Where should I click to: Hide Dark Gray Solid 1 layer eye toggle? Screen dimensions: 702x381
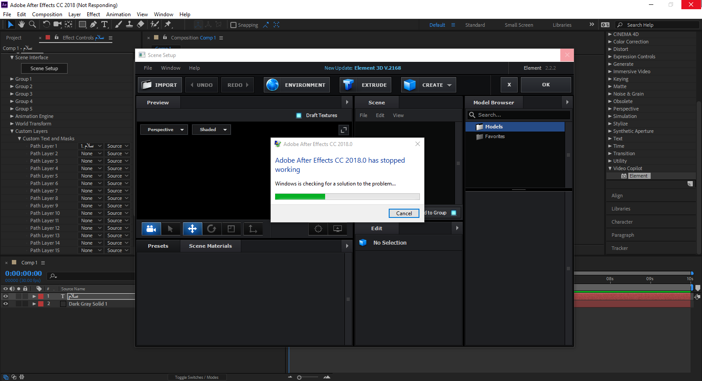point(6,304)
